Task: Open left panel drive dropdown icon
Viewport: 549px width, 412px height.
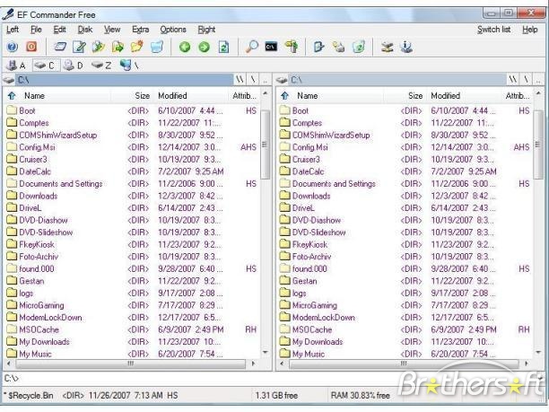Action: [x=9, y=80]
